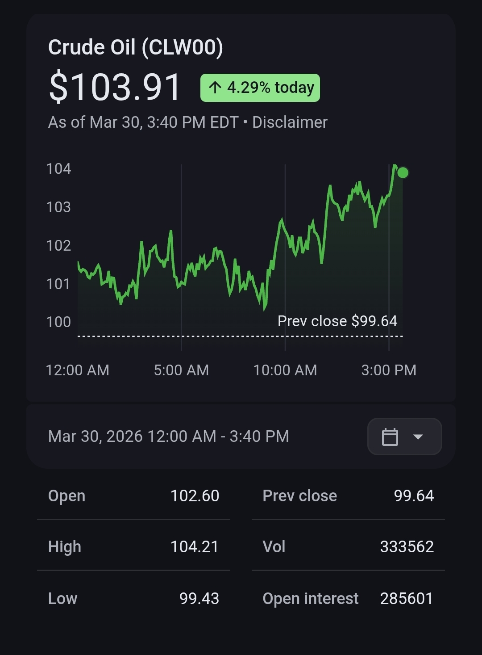482x655 pixels.
Task: Click the Open interest 285601 row
Action: point(348,598)
